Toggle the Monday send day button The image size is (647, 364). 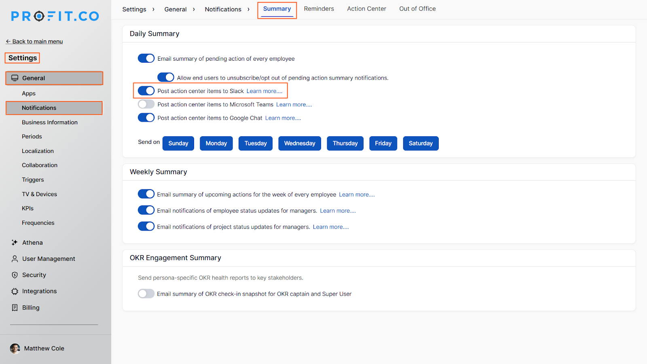click(x=216, y=144)
